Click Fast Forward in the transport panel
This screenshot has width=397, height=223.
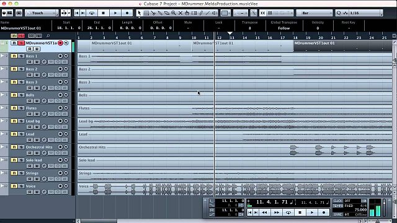pos(276,212)
